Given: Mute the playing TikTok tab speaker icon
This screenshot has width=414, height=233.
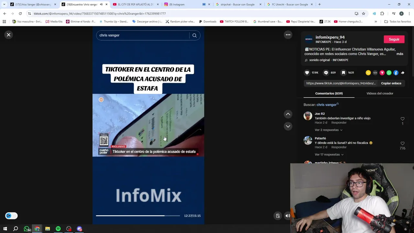Looking at the screenshot, I should pos(101,5).
